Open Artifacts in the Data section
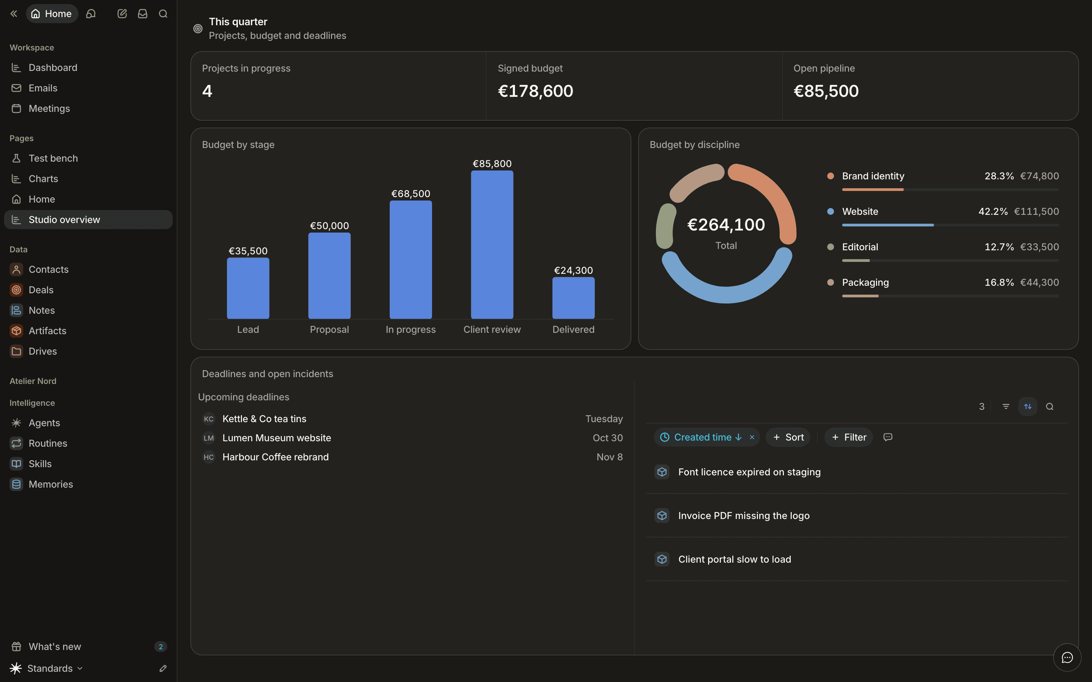Viewport: 1092px width, 682px height. pyautogui.click(x=88, y=331)
